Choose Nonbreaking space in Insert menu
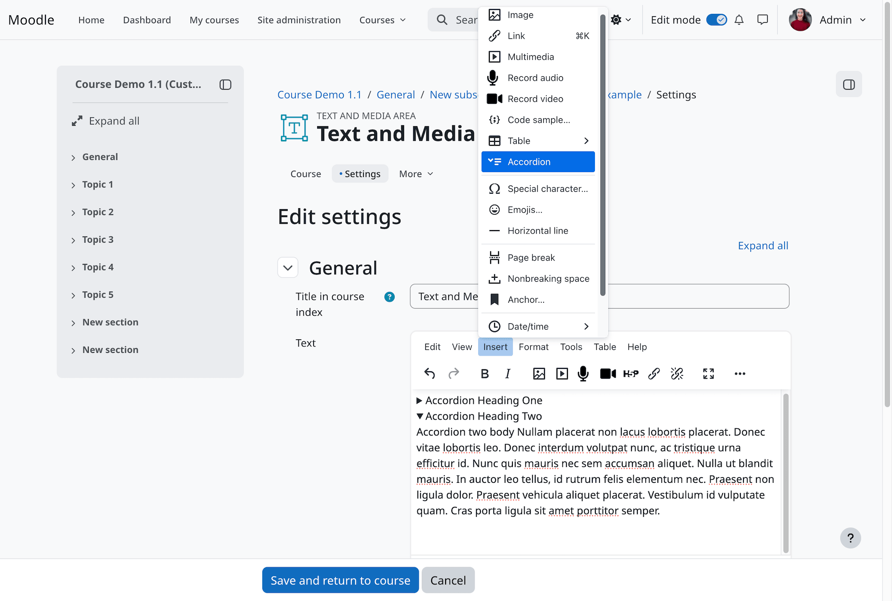This screenshot has height=601, width=892. click(538, 279)
